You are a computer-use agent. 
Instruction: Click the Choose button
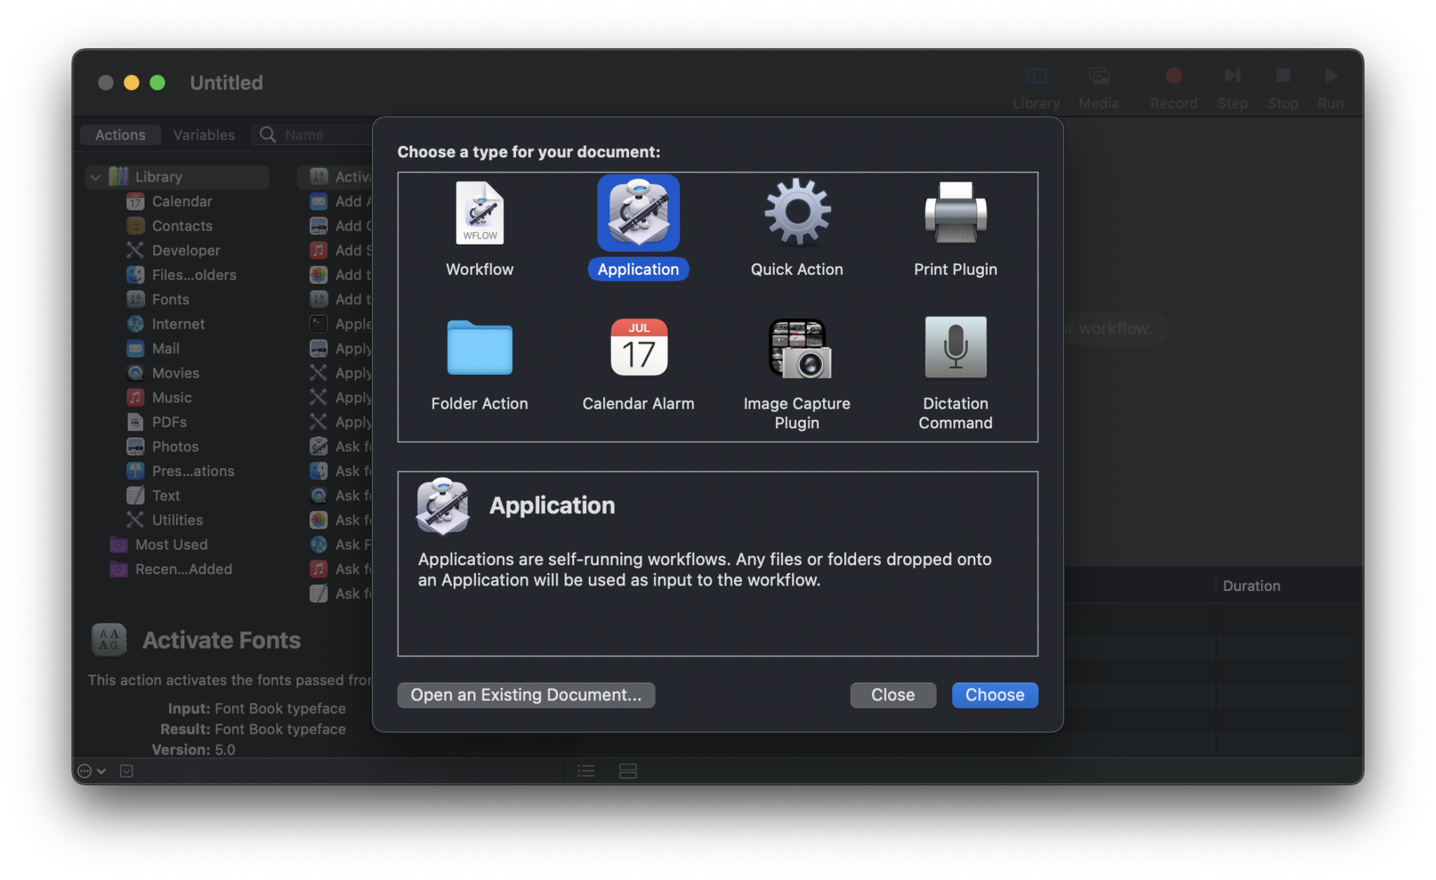[994, 695]
